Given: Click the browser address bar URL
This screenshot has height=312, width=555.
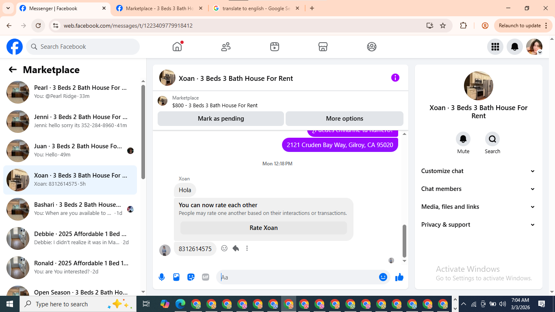Looking at the screenshot, I should [x=128, y=26].
